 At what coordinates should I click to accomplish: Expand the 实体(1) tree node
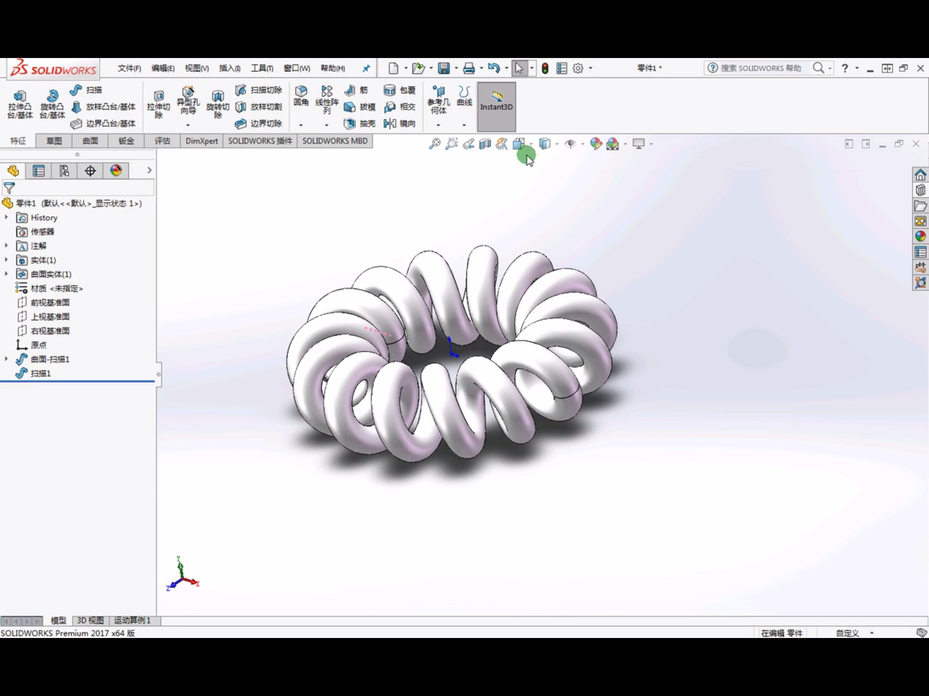[x=7, y=260]
